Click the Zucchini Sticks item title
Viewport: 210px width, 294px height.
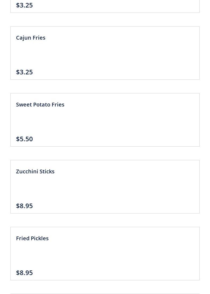(x=35, y=171)
